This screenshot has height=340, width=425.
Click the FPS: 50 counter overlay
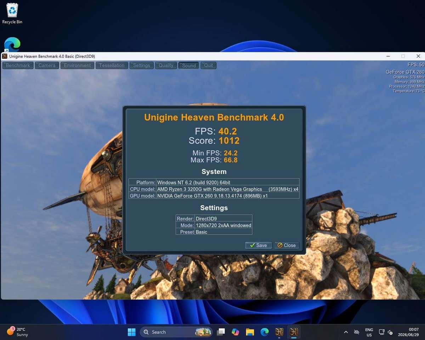pyautogui.click(x=416, y=65)
